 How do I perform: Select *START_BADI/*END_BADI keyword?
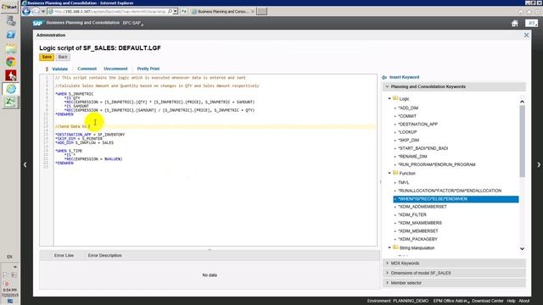click(423, 148)
